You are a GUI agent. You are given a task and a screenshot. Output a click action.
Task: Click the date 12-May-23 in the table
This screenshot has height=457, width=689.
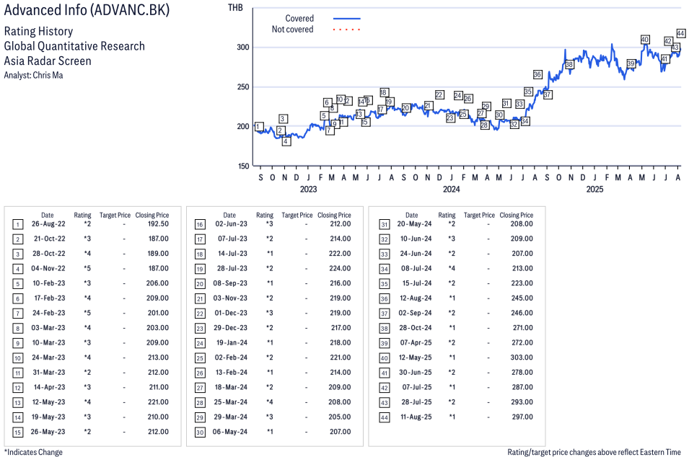(48, 402)
